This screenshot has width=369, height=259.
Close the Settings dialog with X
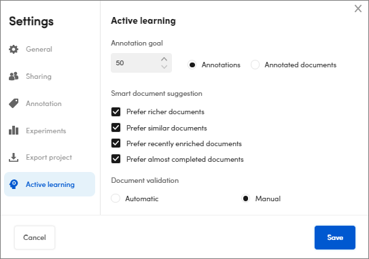click(358, 9)
